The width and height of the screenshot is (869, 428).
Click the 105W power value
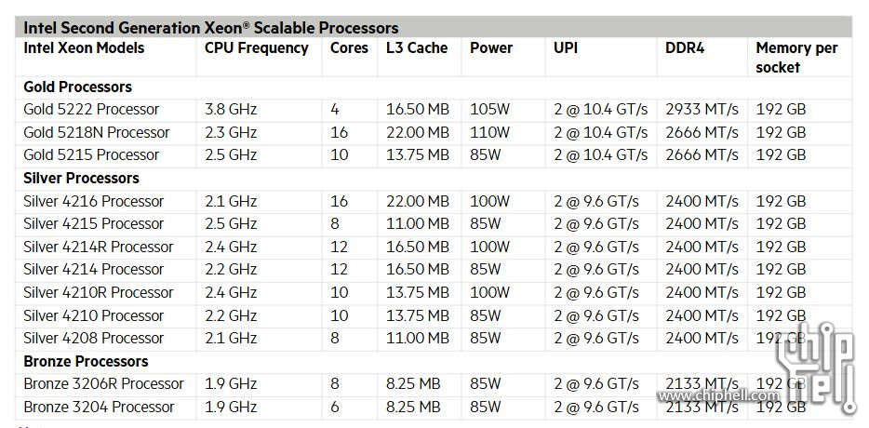click(489, 109)
